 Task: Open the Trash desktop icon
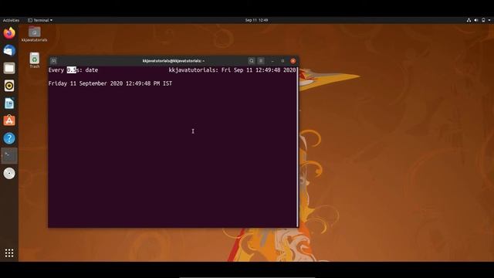tap(34, 60)
